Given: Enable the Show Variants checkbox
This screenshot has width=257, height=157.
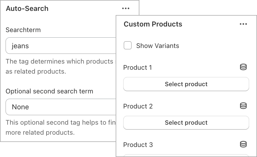Looking at the screenshot, I should [x=128, y=45].
